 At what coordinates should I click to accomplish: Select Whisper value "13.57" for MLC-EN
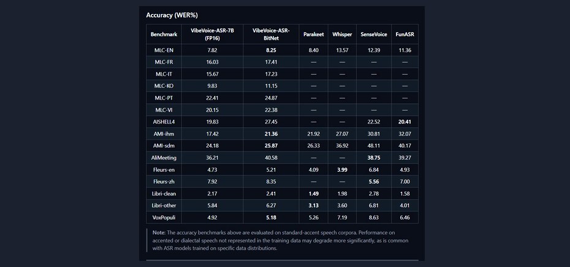(x=342, y=50)
